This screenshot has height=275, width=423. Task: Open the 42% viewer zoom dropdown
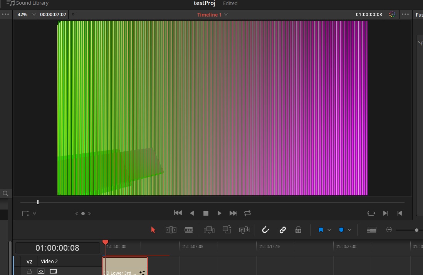(26, 15)
